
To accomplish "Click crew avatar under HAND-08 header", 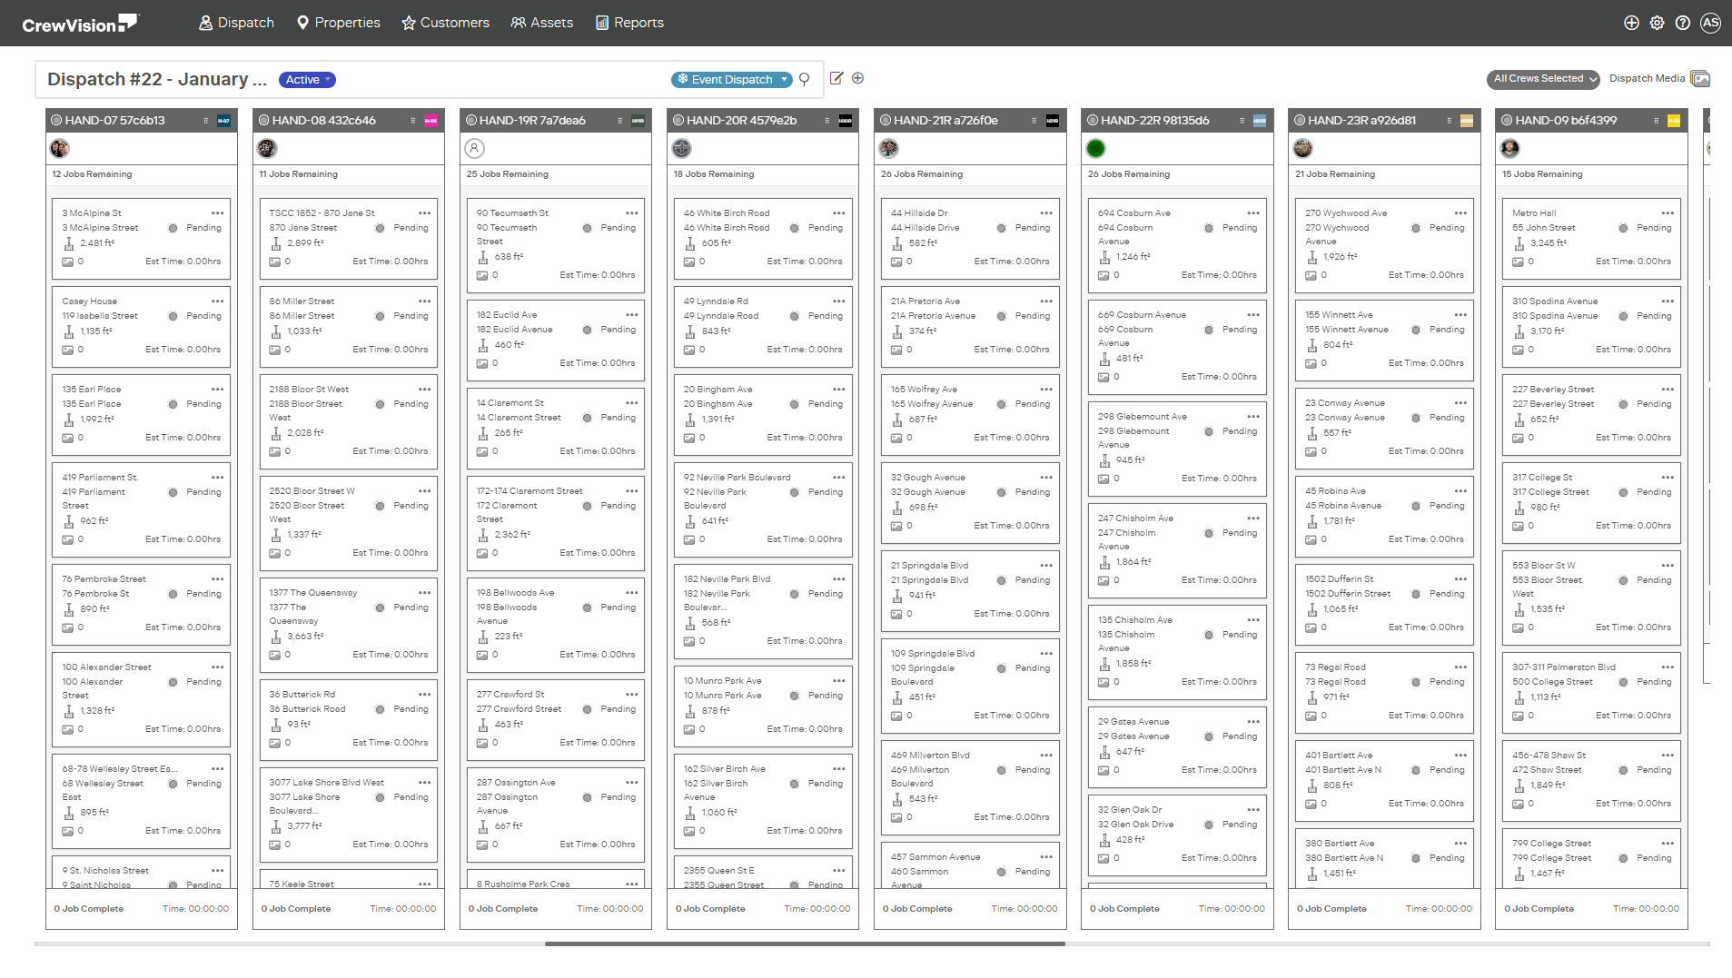I will pyautogui.click(x=267, y=148).
